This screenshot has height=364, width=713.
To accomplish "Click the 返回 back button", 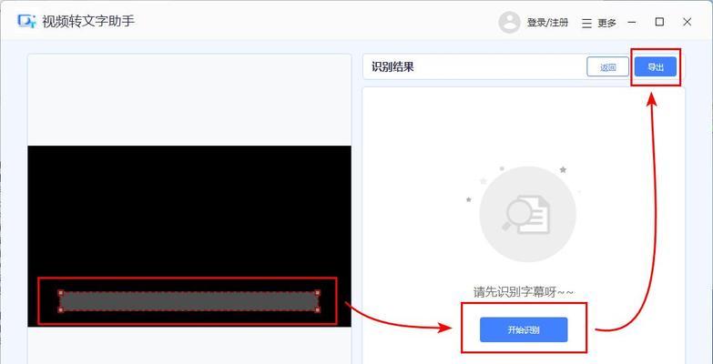I will (608, 67).
